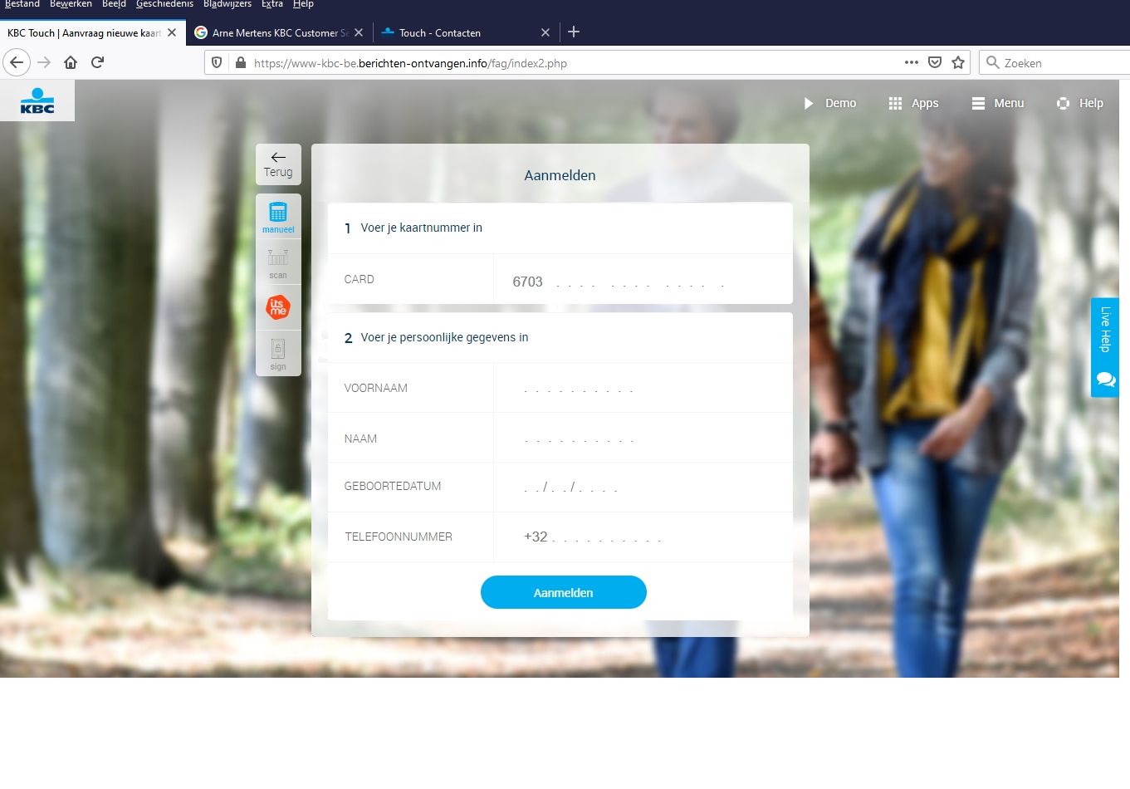This screenshot has width=1130, height=789.
Task: Reload the page with refresh icon
Action: click(97, 62)
